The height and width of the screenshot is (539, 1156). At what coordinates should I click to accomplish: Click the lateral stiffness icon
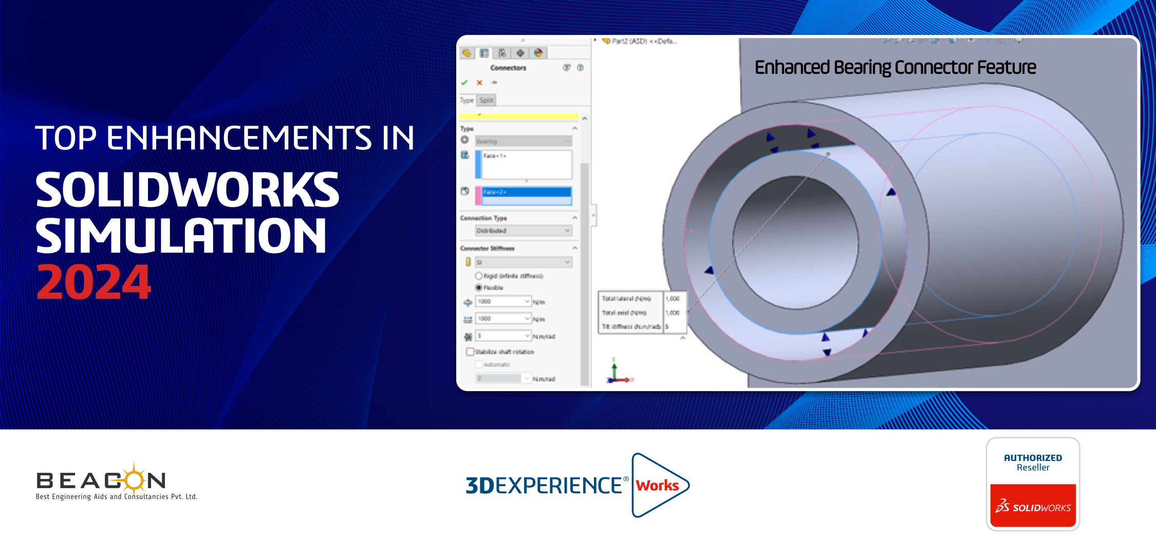click(468, 302)
